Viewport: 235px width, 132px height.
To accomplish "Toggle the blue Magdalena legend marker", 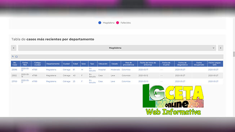I will [100, 23].
